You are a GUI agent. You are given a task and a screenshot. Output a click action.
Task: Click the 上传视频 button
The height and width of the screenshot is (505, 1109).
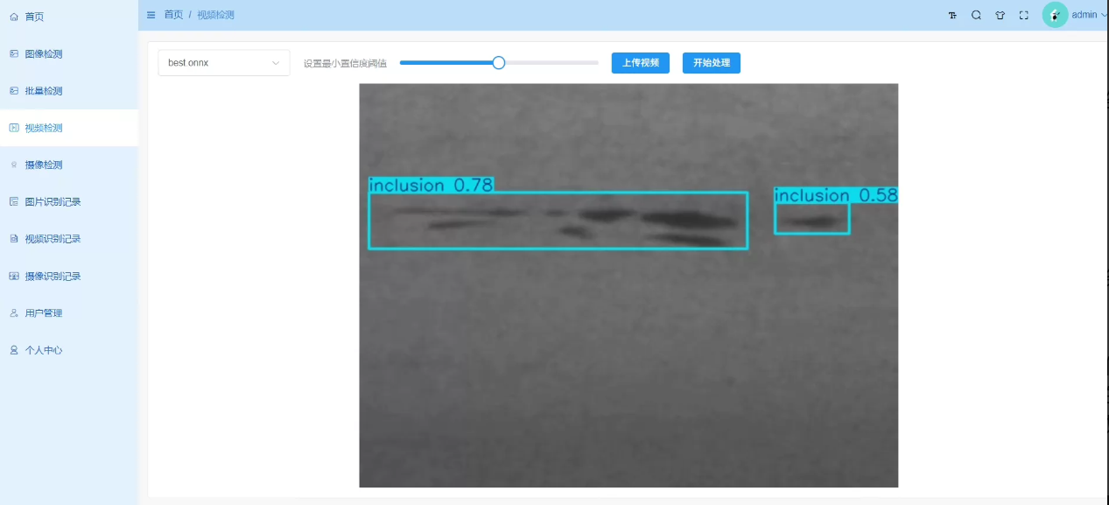point(641,63)
